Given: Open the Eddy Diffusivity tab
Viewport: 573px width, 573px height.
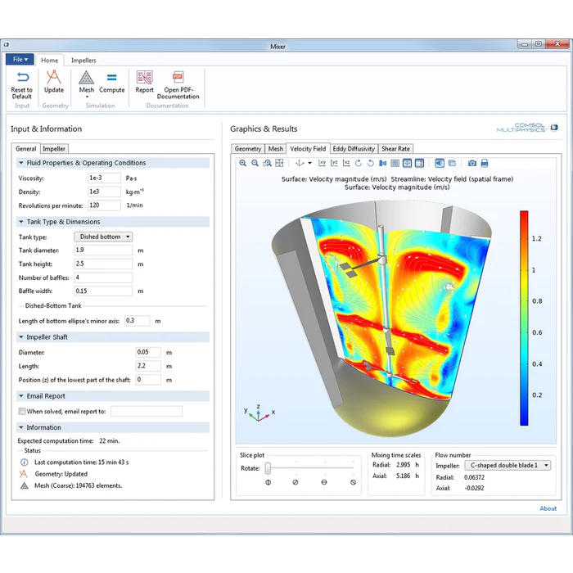Looking at the screenshot, I should 354,149.
